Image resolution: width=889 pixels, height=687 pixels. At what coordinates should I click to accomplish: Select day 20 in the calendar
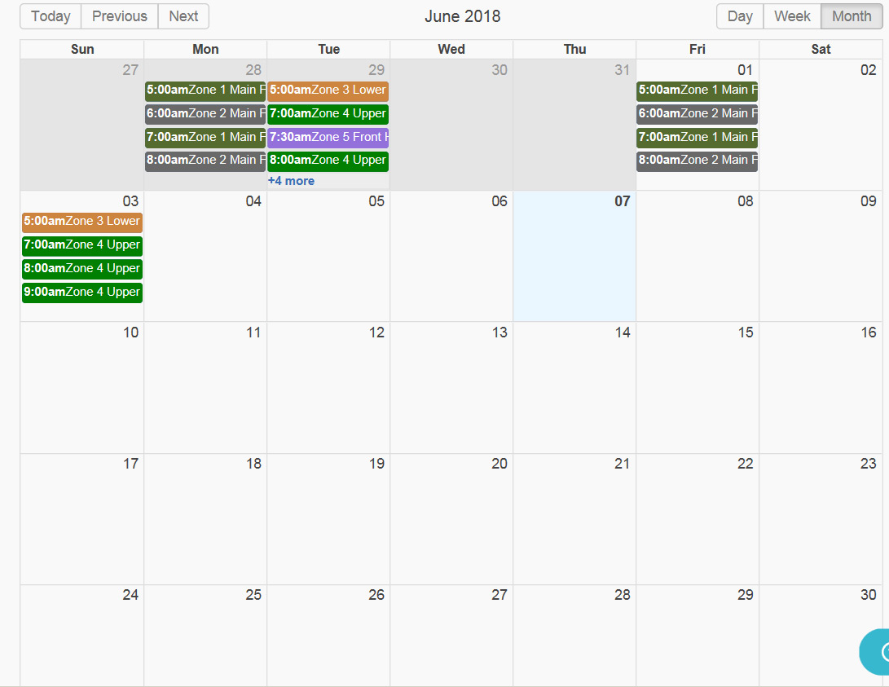tap(500, 464)
